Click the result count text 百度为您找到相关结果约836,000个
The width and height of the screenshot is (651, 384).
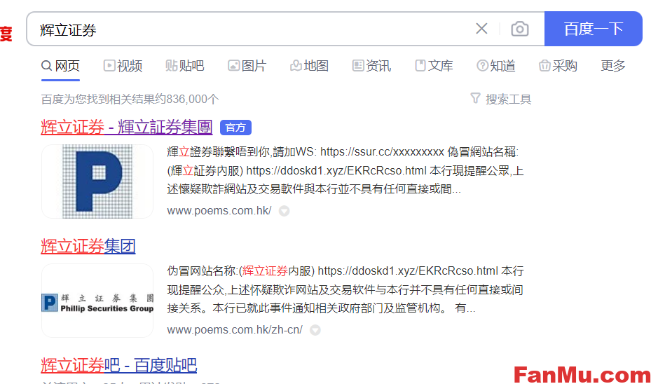(x=130, y=100)
